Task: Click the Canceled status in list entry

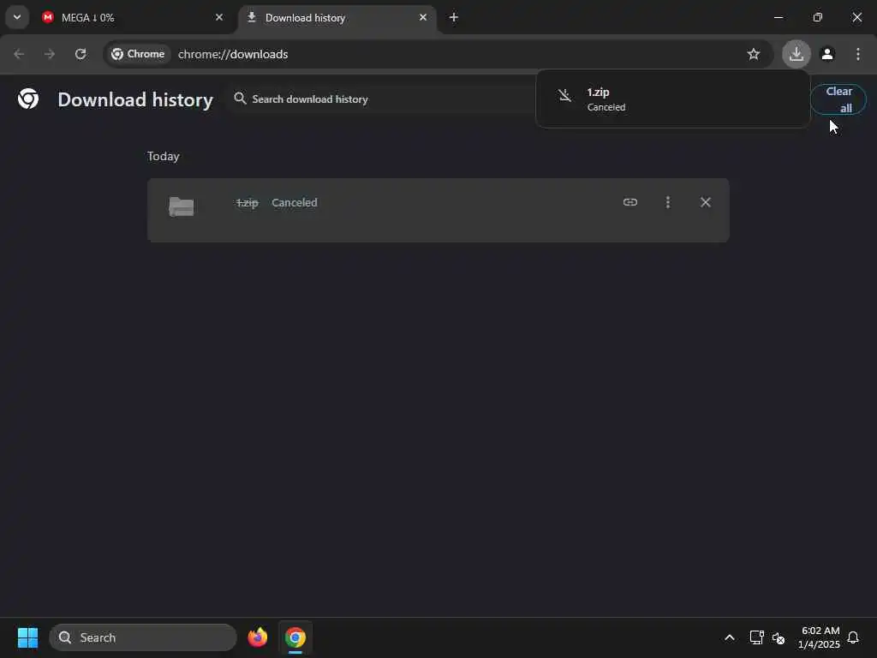Action: point(295,202)
